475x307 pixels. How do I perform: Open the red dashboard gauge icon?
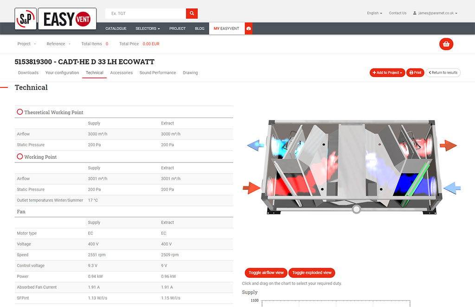click(249, 28)
